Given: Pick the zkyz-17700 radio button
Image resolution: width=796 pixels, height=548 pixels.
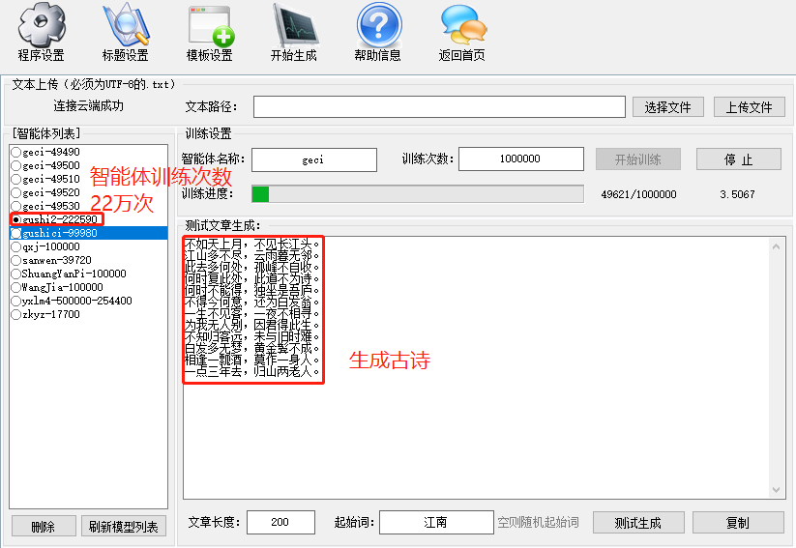Looking at the screenshot, I should (15, 314).
